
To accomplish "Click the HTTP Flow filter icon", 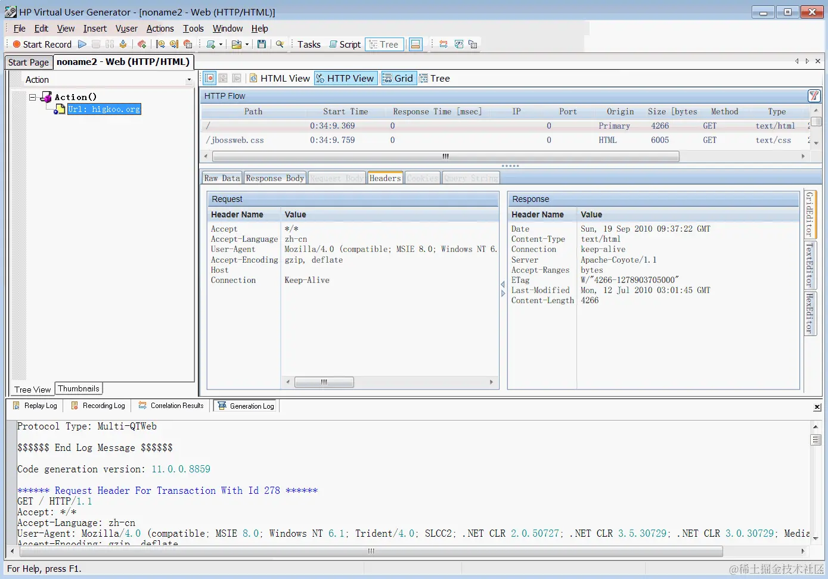I will point(814,96).
